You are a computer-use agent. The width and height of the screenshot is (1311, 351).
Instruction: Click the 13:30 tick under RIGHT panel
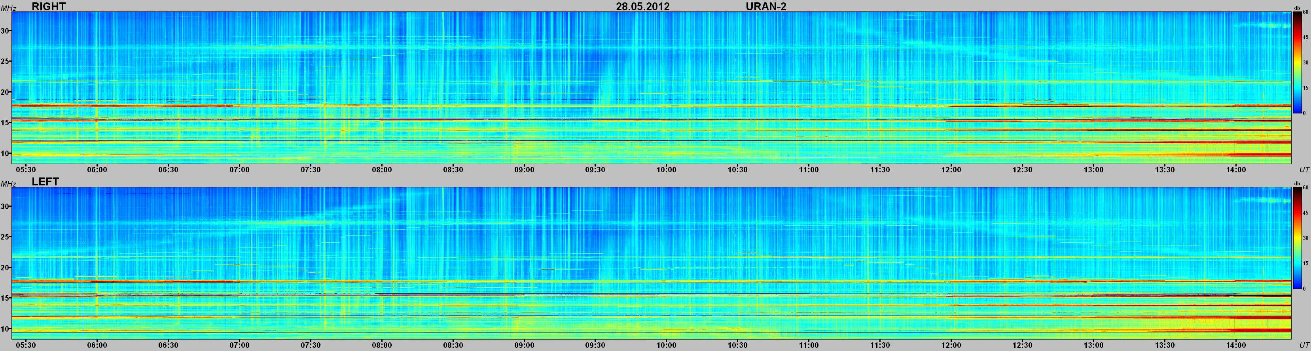coord(1164,170)
